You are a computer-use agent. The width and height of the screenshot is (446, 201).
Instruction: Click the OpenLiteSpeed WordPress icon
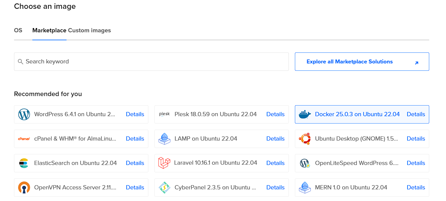[x=305, y=163]
